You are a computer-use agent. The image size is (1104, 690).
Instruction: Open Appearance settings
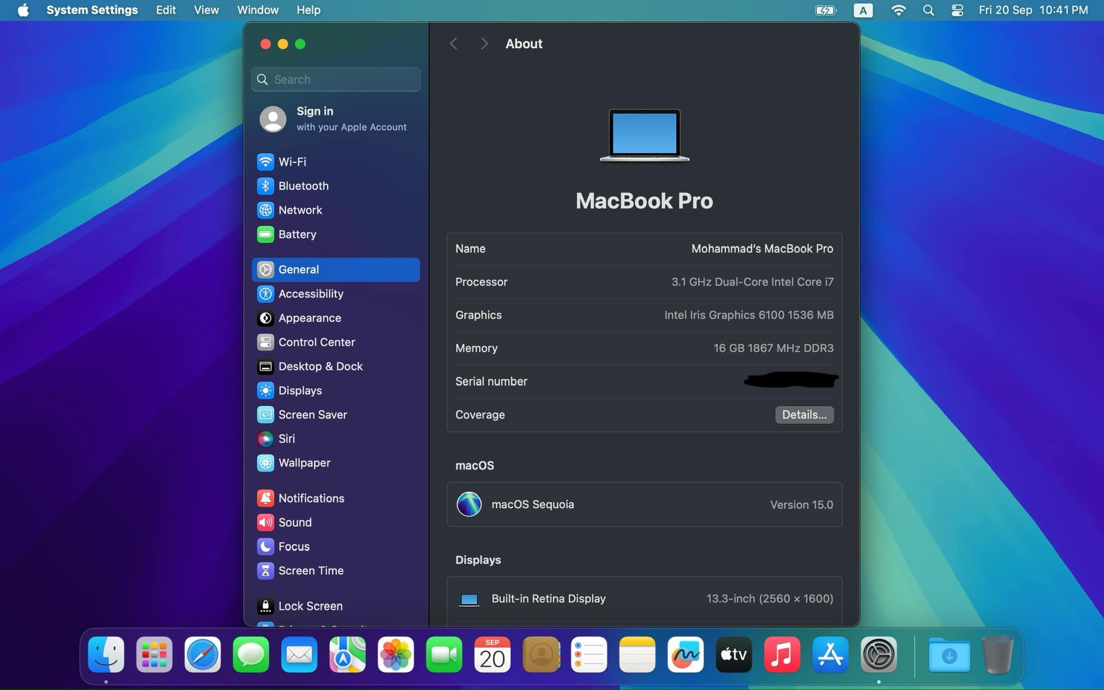pos(335,318)
